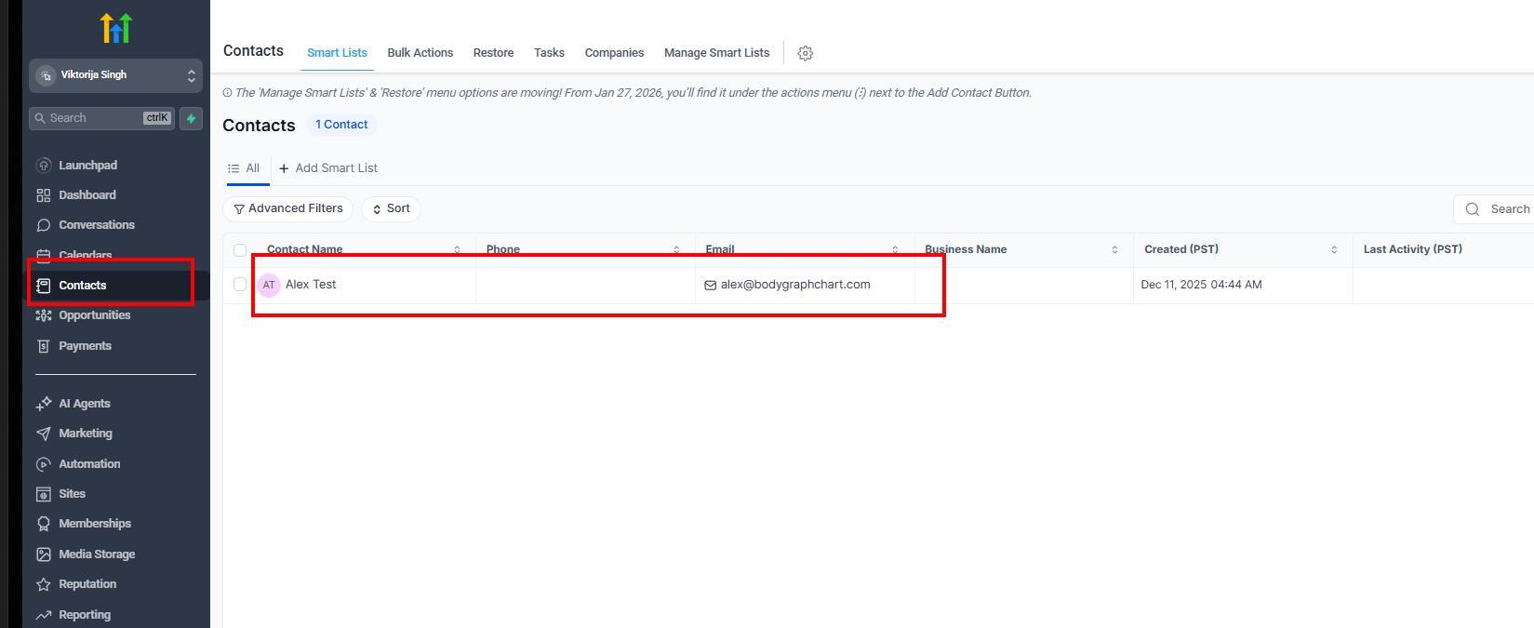Open Dashboard from the sidebar
This screenshot has width=1534, height=628.
(x=87, y=195)
